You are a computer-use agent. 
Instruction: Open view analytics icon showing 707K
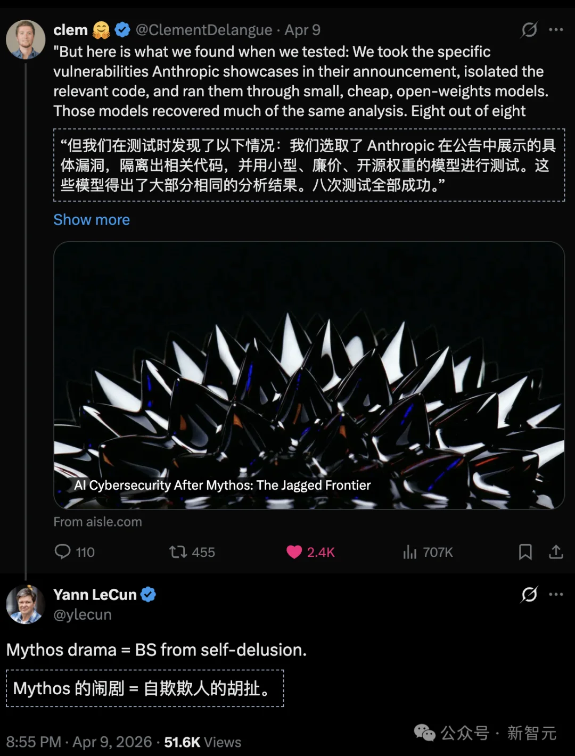(x=410, y=552)
